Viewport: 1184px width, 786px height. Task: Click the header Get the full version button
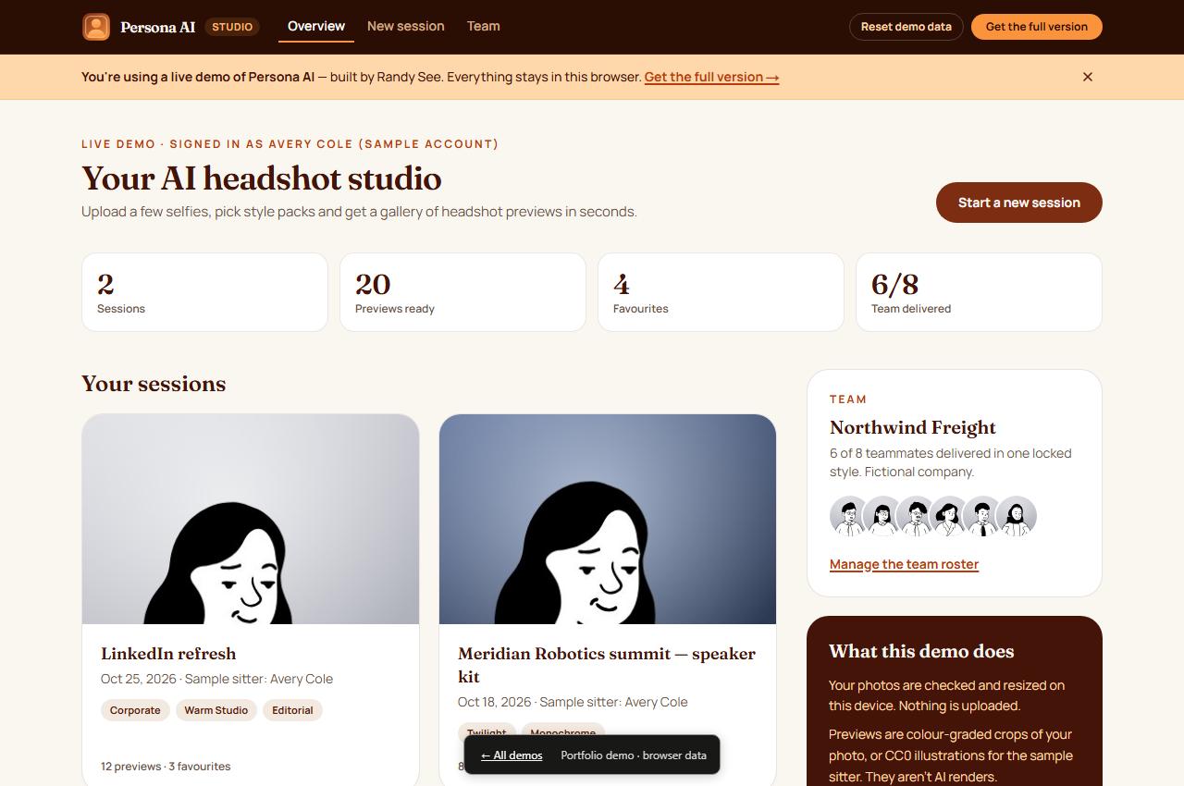pyautogui.click(x=1037, y=27)
